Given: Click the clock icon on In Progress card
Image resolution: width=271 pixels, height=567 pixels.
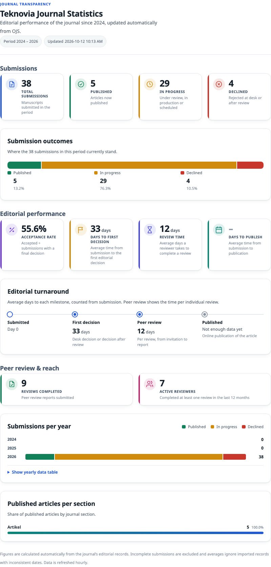Looking at the screenshot, I should click(150, 84).
